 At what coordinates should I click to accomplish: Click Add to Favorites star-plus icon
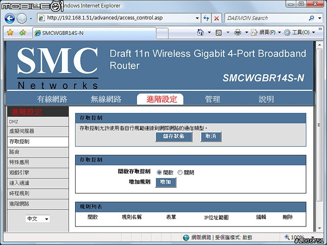click(x=22, y=33)
